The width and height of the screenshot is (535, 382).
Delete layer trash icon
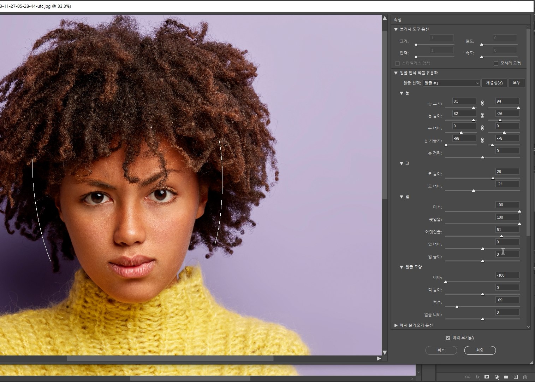pos(525,377)
